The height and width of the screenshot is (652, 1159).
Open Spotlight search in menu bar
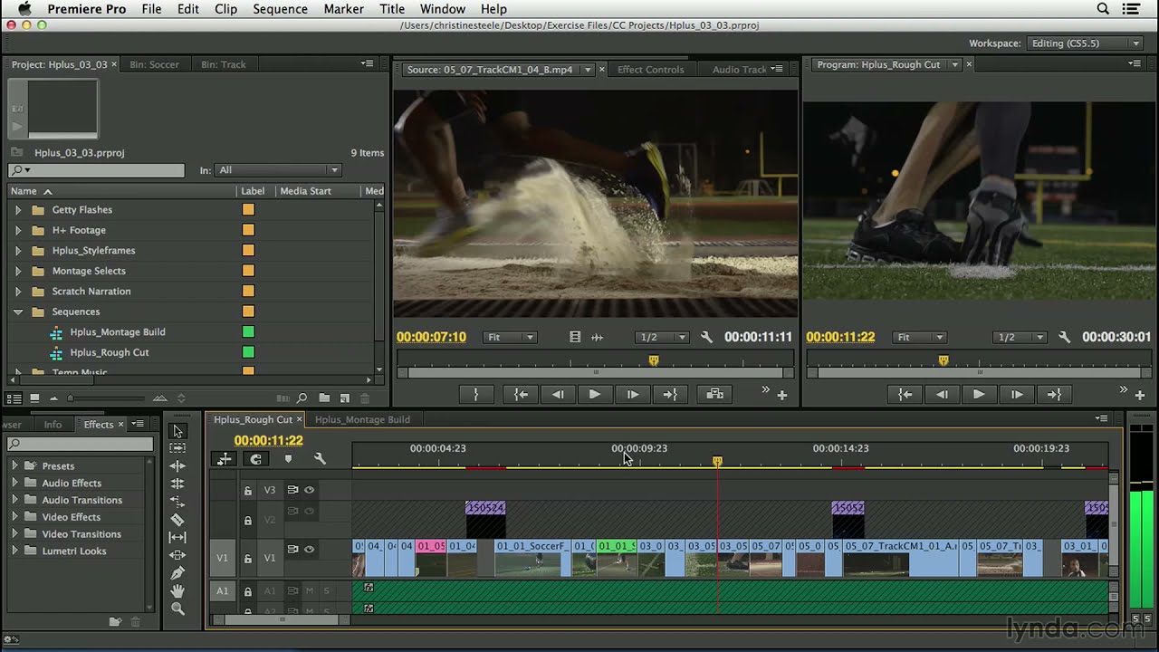point(1103,9)
